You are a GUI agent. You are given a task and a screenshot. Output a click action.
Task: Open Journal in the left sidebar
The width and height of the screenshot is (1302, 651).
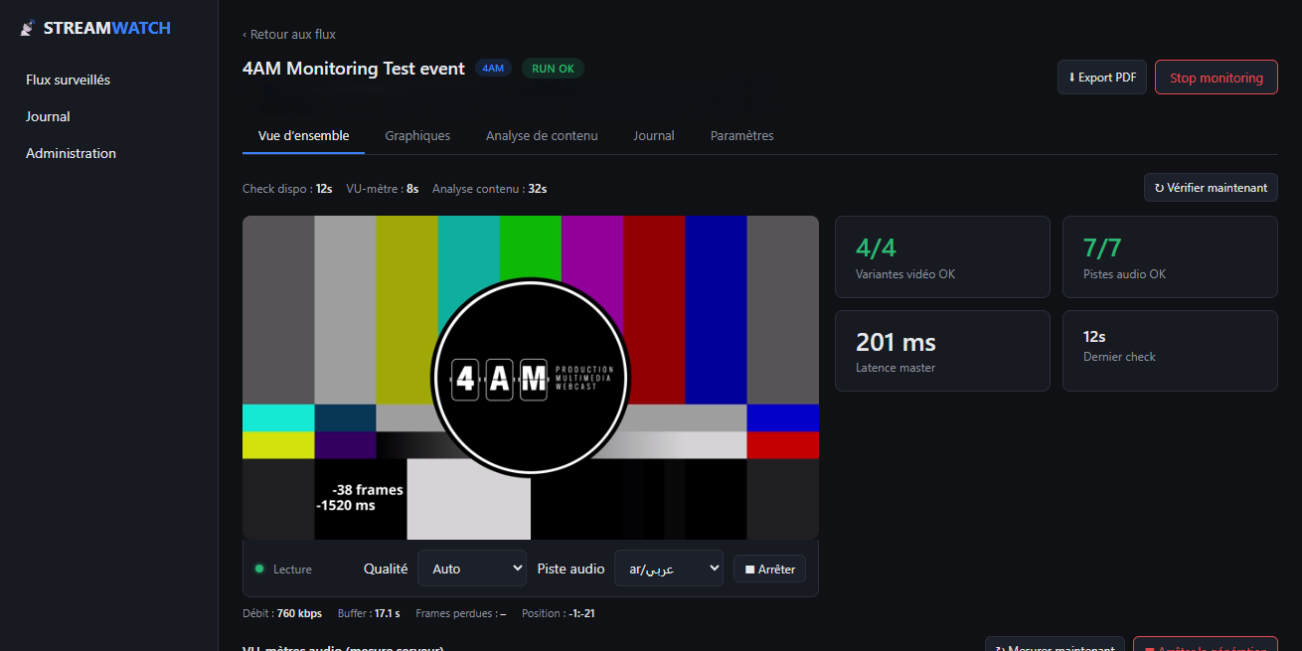(x=48, y=116)
